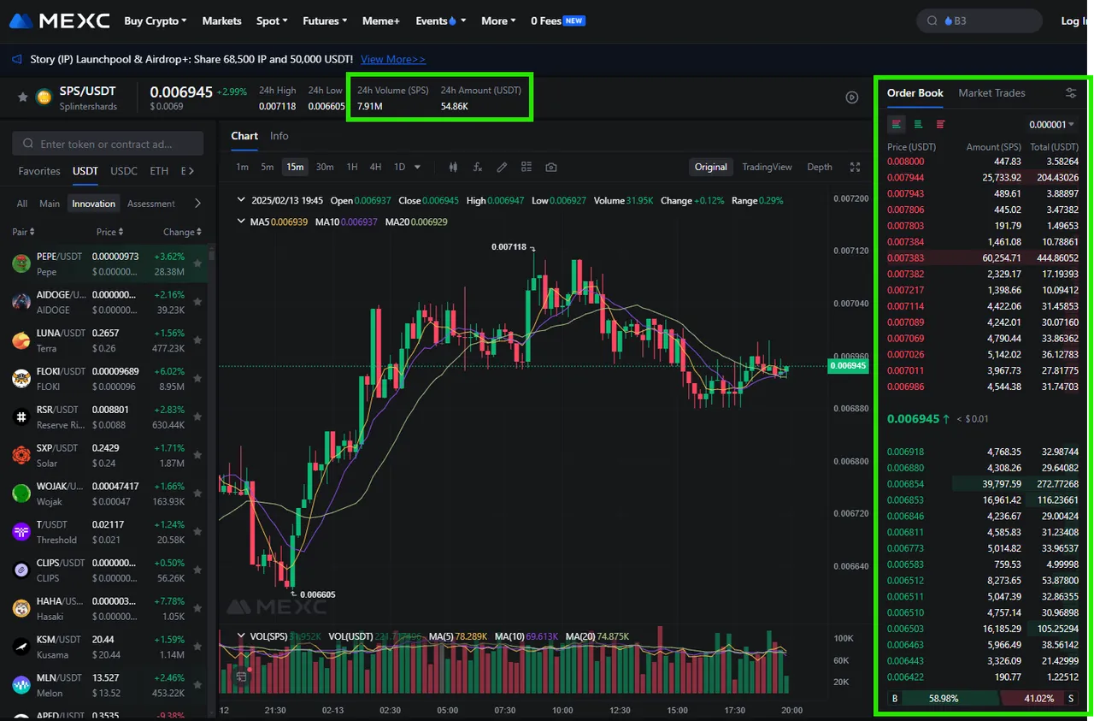Show combined buy and sell order book view
The height and width of the screenshot is (721, 1094).
click(896, 124)
